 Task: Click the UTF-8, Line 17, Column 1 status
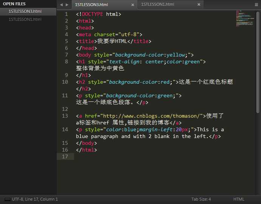[35, 199]
